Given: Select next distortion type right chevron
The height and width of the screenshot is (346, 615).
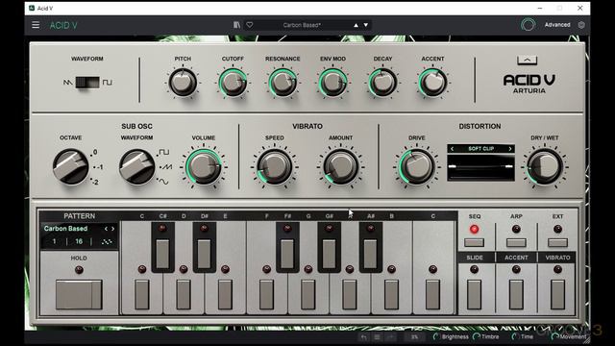Looking at the screenshot, I should pos(510,149).
